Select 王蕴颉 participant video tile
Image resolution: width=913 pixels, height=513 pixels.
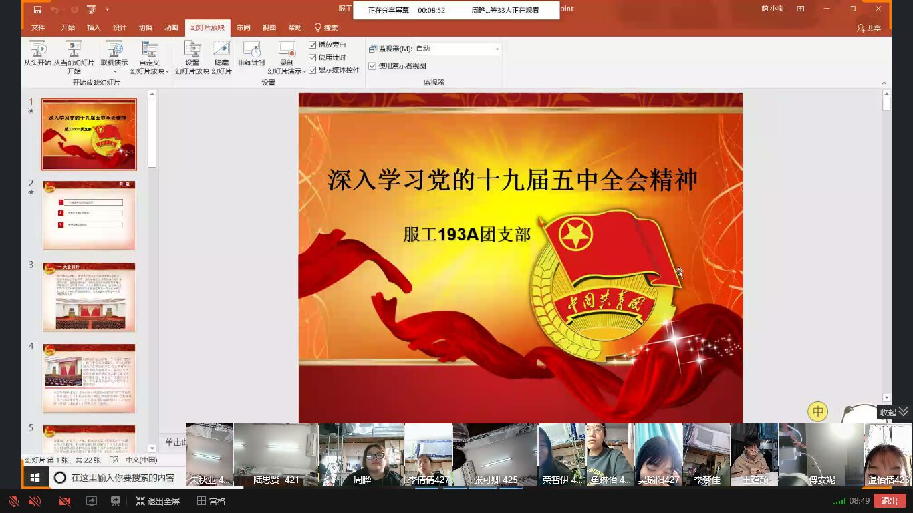point(755,455)
